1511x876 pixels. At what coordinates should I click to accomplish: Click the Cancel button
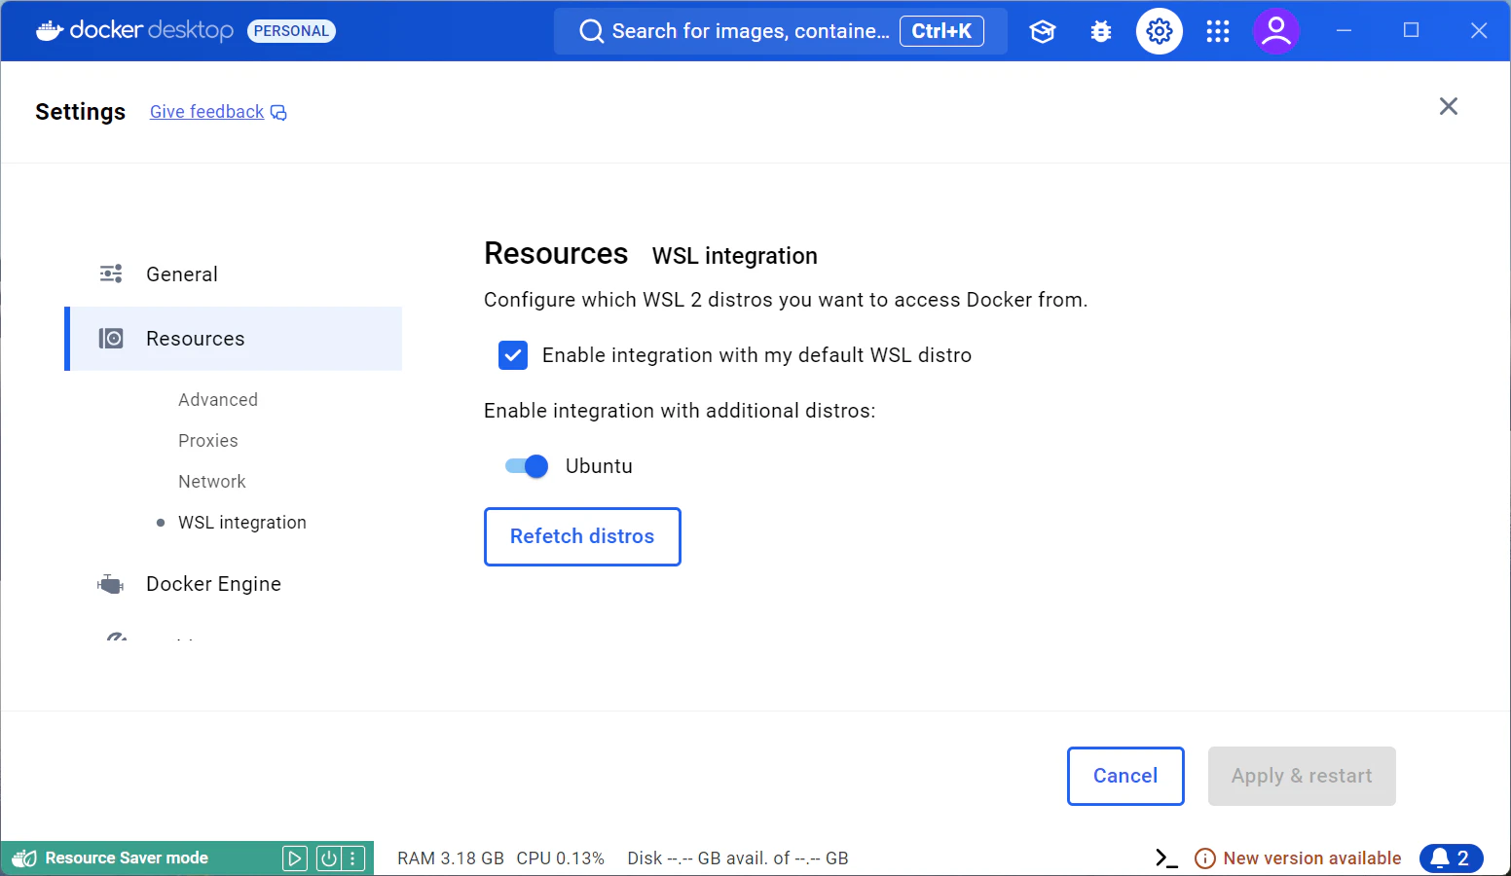pyautogui.click(x=1125, y=776)
